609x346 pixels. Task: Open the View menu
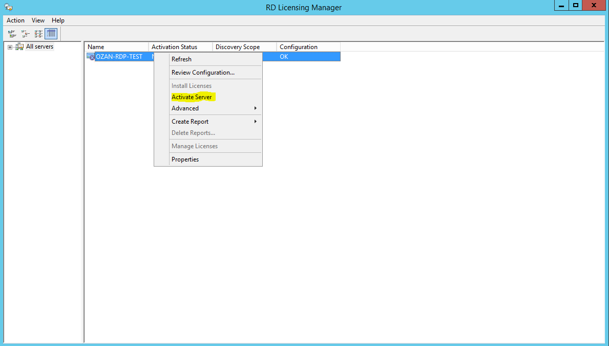point(38,20)
